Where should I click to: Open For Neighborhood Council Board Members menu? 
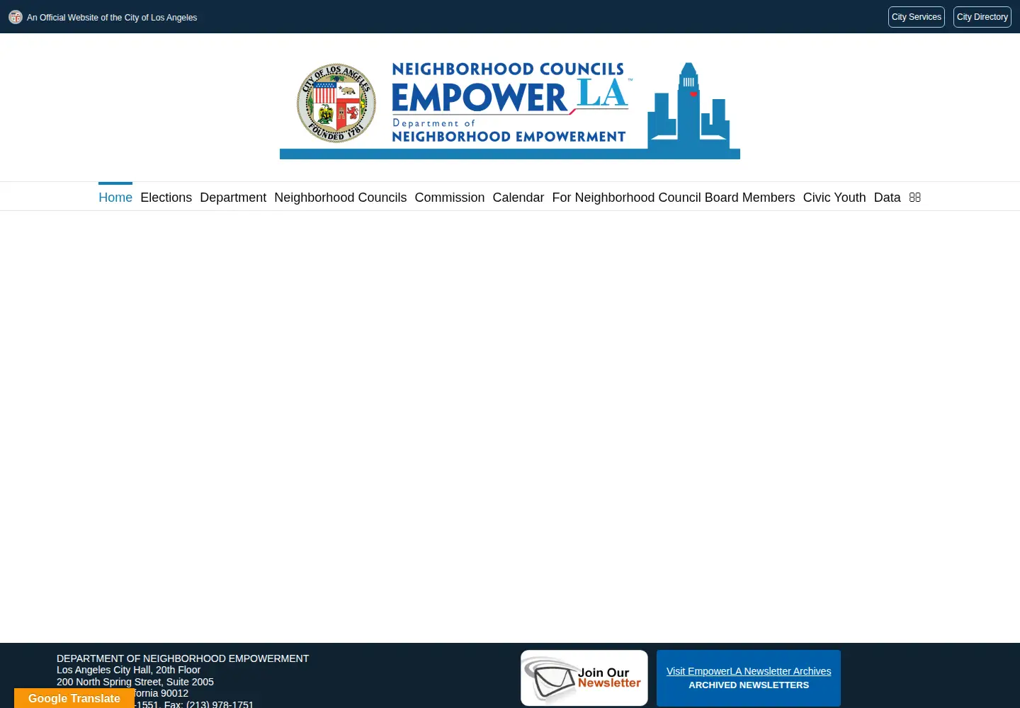point(674,198)
